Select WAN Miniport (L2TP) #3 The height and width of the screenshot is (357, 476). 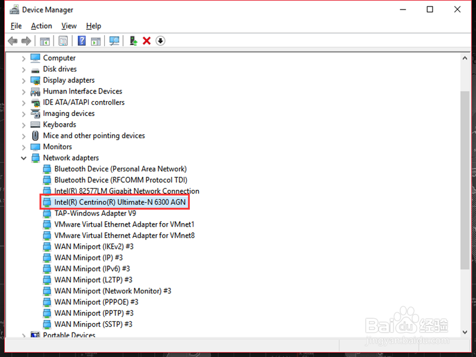coord(93,280)
